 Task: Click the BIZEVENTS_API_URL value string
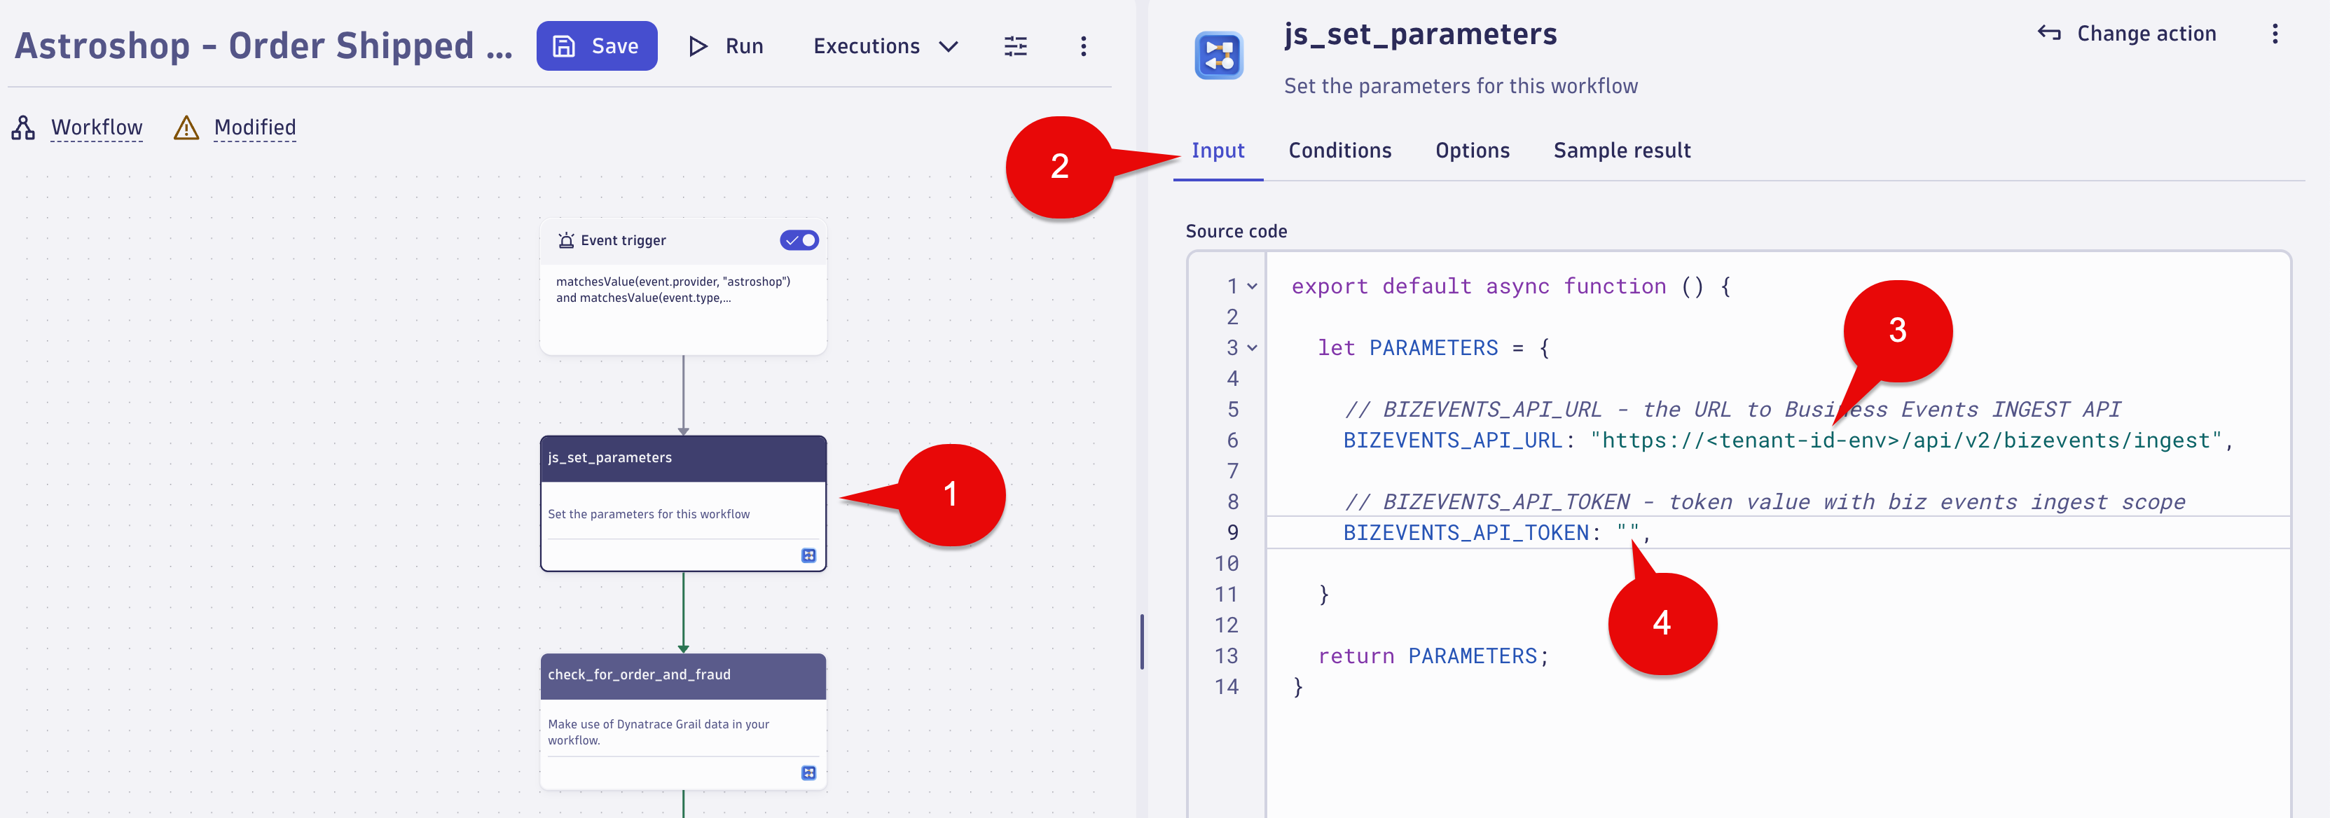(x=1907, y=441)
